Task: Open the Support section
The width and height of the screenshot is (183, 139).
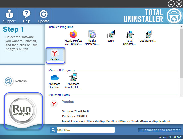Action: [9, 16]
